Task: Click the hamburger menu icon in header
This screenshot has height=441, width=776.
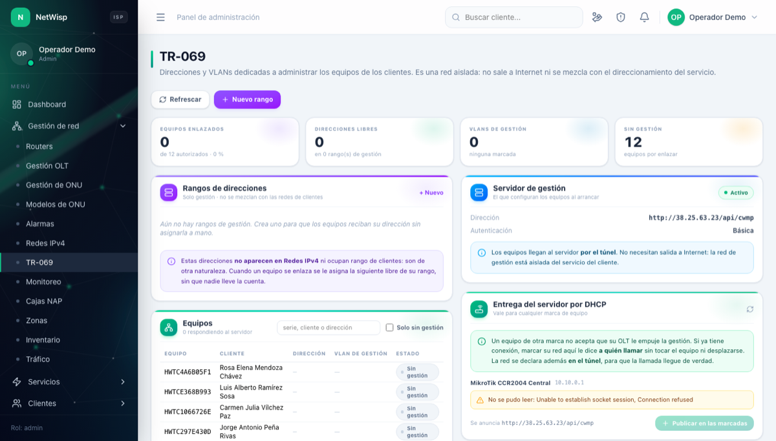Action: [160, 17]
